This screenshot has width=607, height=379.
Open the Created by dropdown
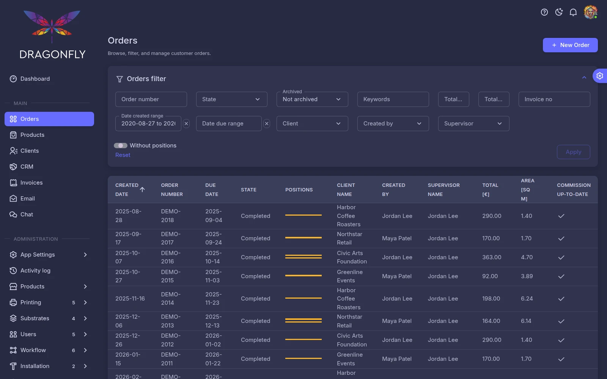(x=393, y=124)
